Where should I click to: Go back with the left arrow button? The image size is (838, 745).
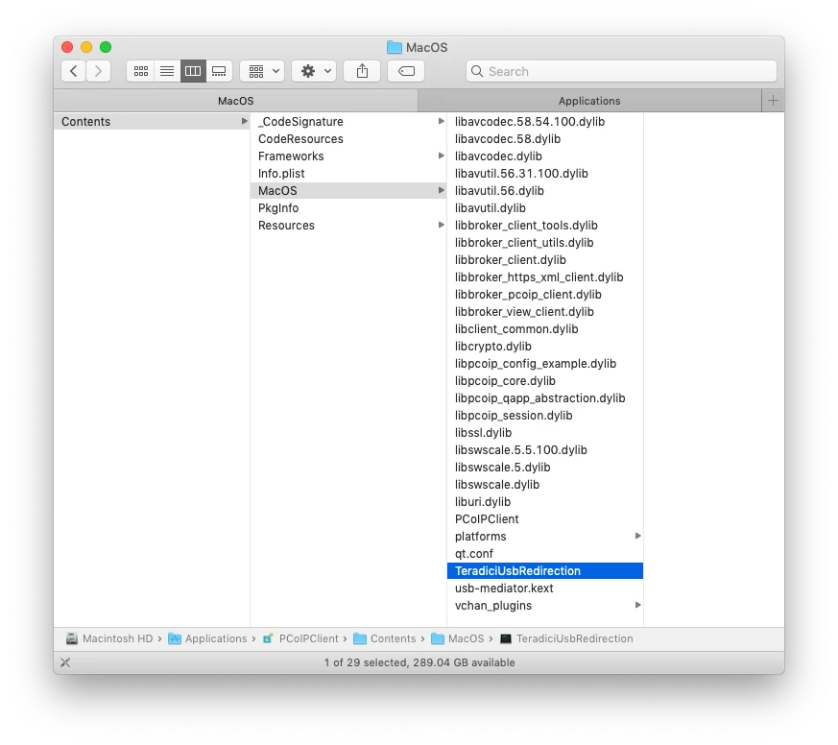point(74,71)
